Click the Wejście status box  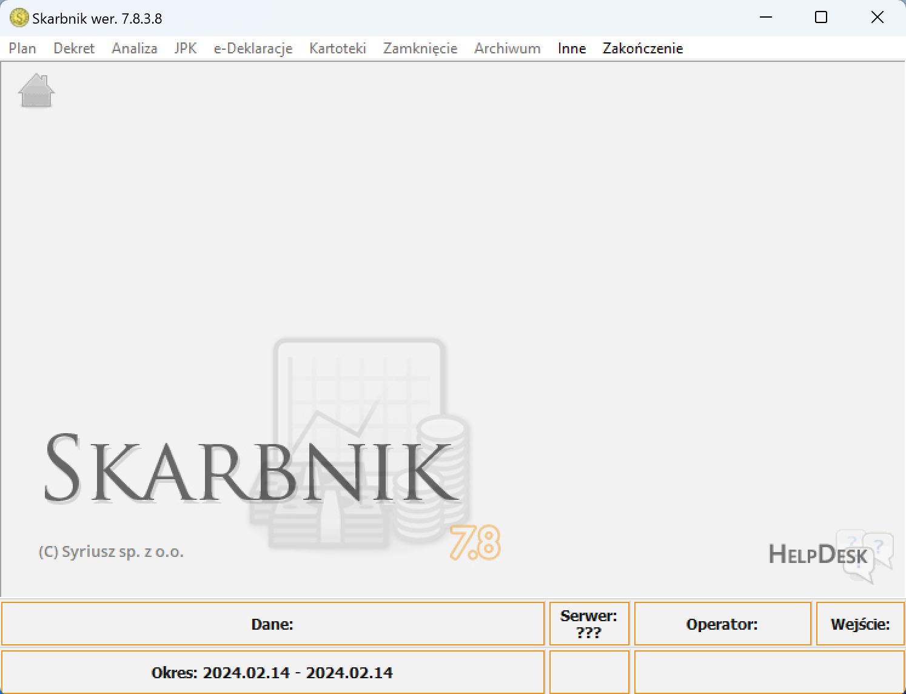click(x=861, y=624)
